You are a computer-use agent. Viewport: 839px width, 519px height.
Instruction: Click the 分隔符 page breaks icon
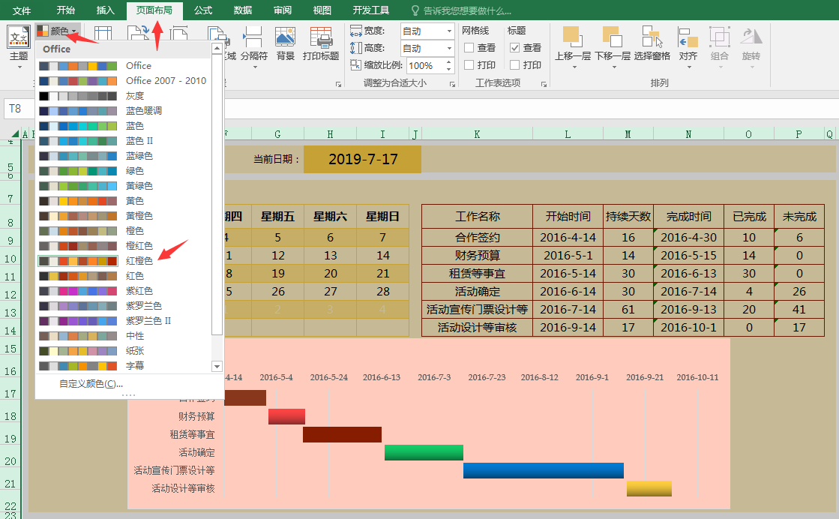pyautogui.click(x=253, y=38)
